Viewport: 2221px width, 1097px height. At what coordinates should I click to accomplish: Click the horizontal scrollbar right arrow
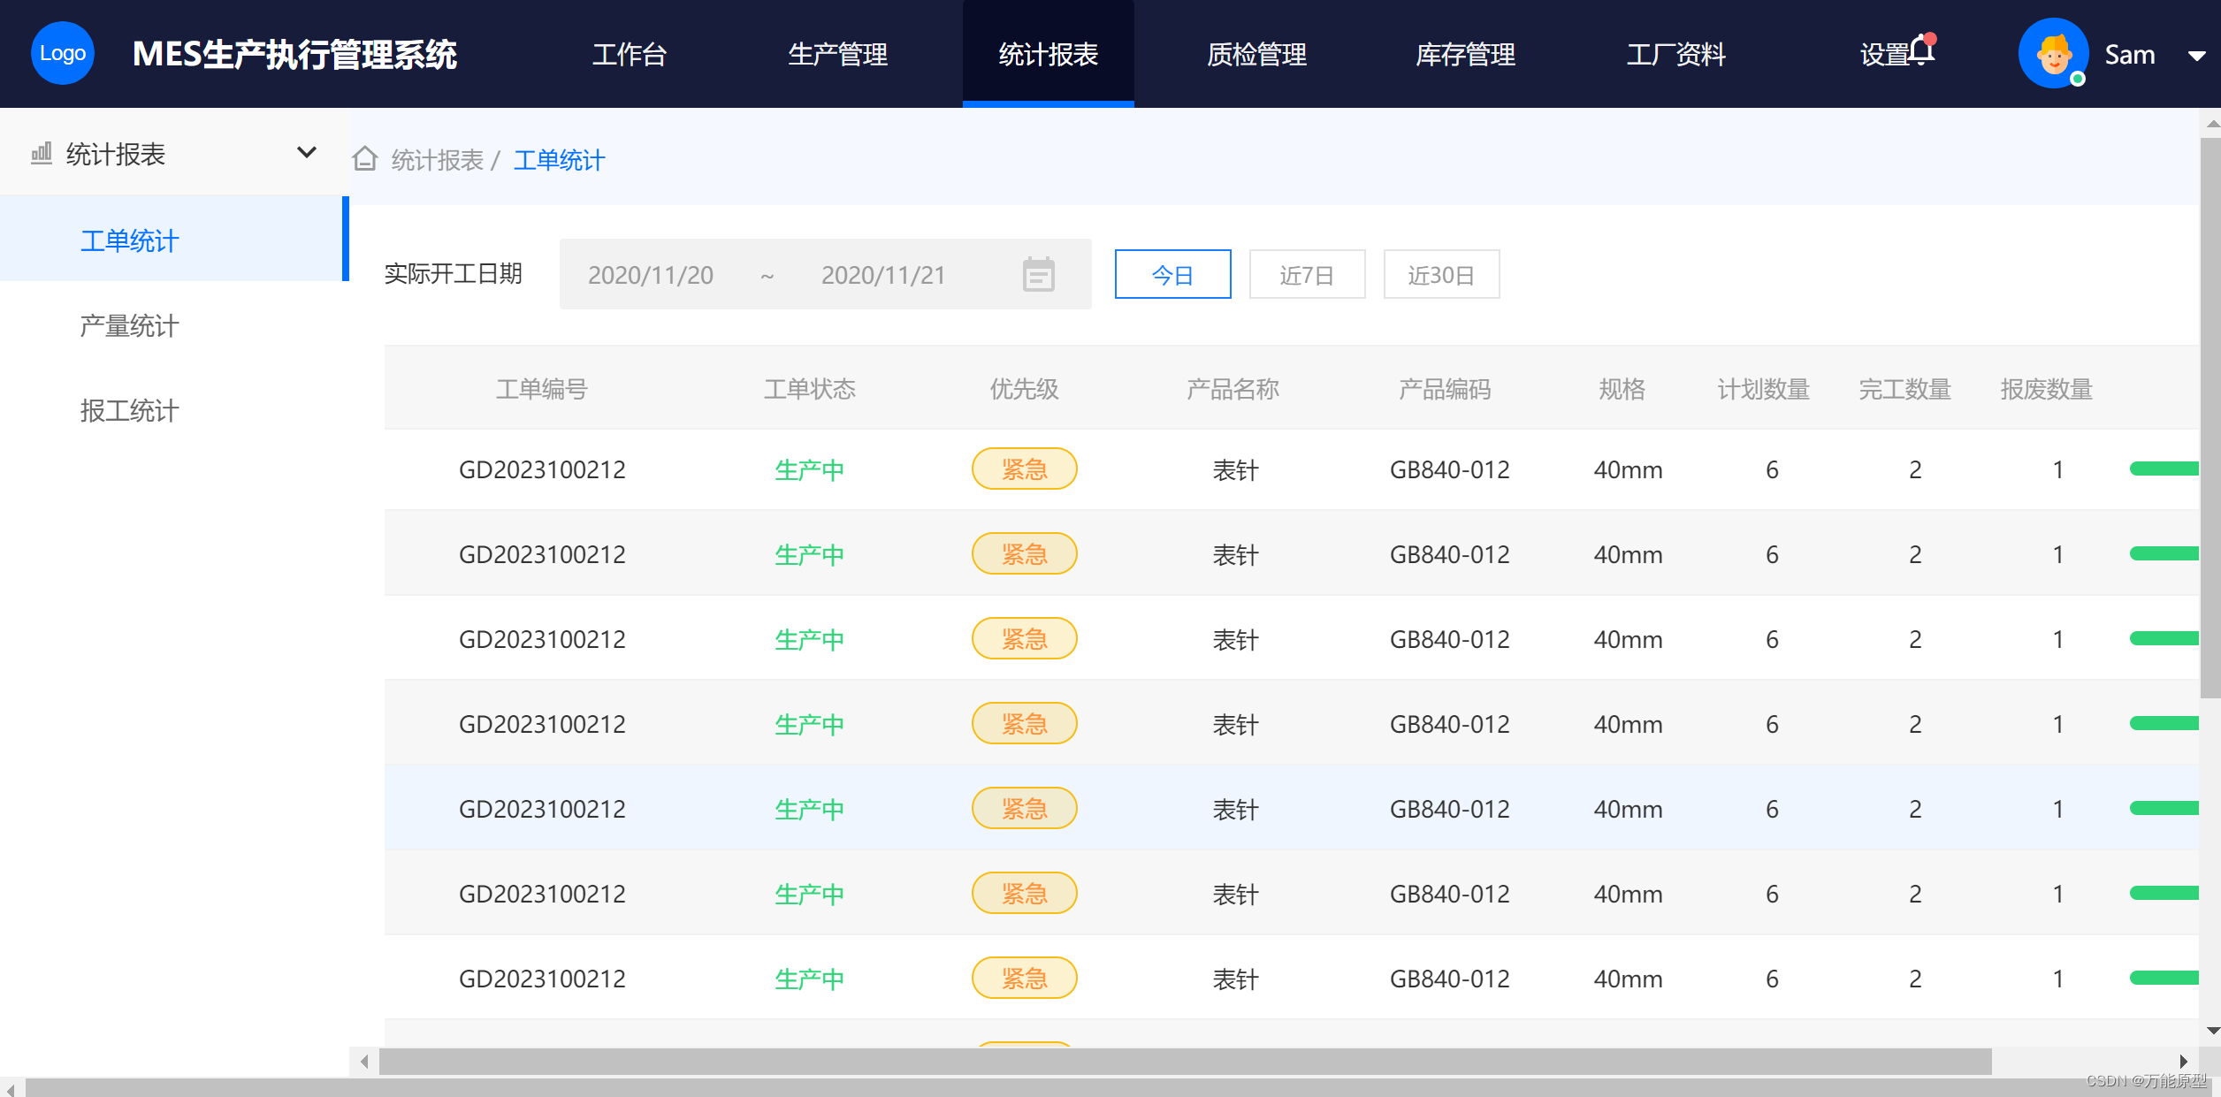coord(2183,1061)
